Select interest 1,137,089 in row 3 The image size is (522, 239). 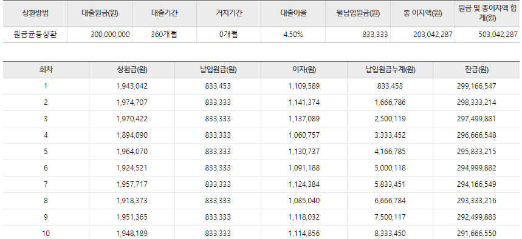click(x=304, y=119)
